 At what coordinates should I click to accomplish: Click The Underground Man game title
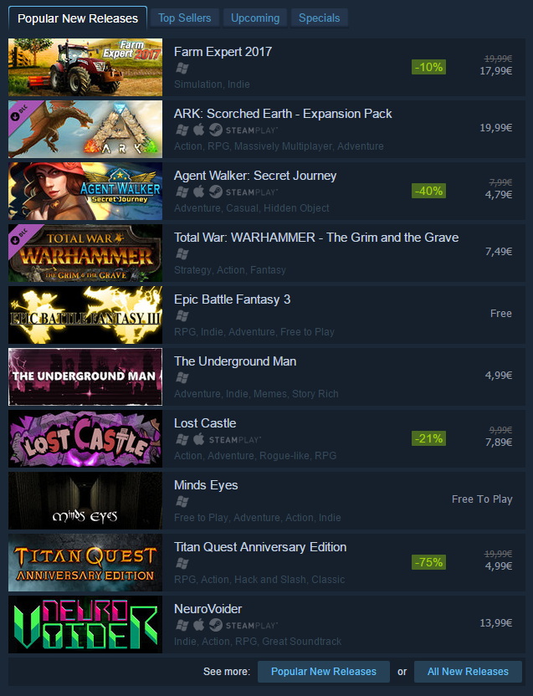point(235,361)
